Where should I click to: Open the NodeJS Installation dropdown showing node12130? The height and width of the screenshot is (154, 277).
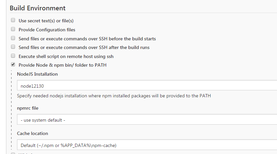[147, 85]
